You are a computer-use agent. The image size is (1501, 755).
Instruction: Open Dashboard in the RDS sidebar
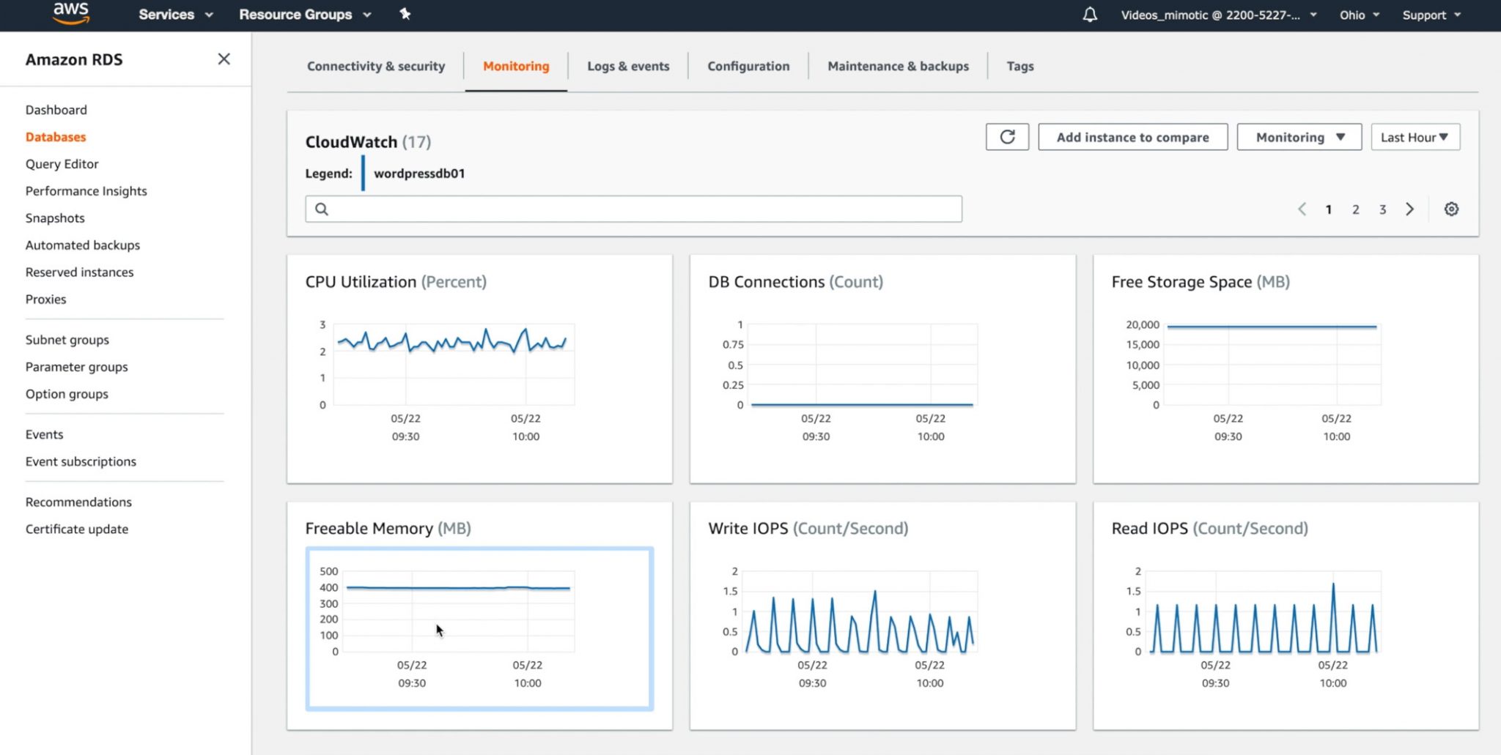(x=56, y=110)
